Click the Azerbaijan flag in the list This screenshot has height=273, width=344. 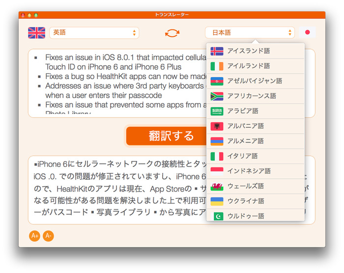pyautogui.click(x=217, y=81)
